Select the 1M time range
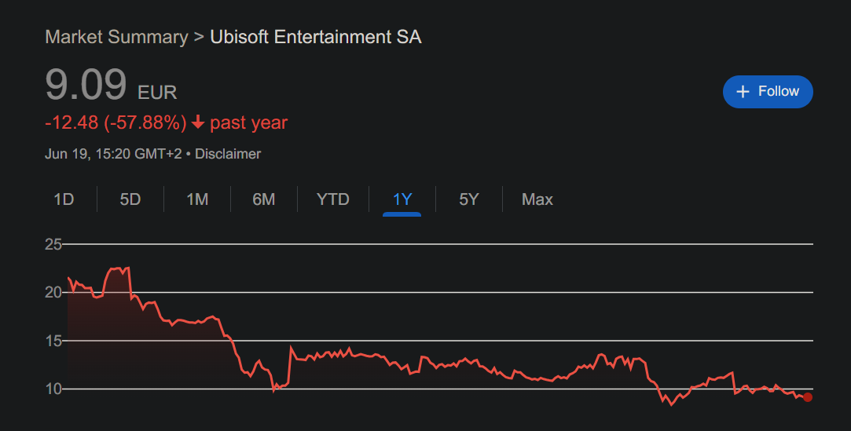 (x=197, y=199)
